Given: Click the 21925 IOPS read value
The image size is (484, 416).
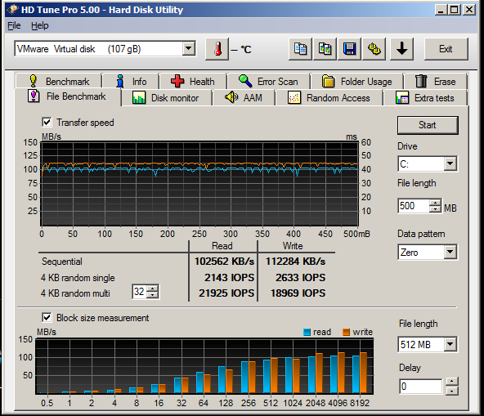Looking at the screenshot, I should point(226,293).
